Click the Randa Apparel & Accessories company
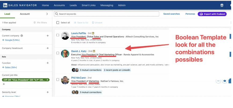 [x=139, y=55]
